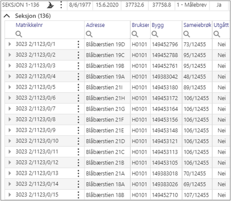The height and width of the screenshot is (201, 231).
Task: Click Sameiebrøk value 48/12455
Action: pos(194,76)
